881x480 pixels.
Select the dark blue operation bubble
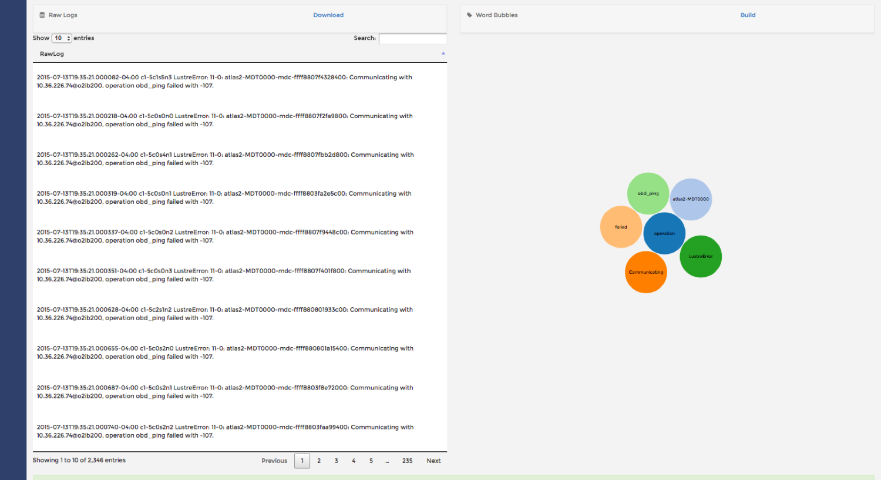point(664,233)
